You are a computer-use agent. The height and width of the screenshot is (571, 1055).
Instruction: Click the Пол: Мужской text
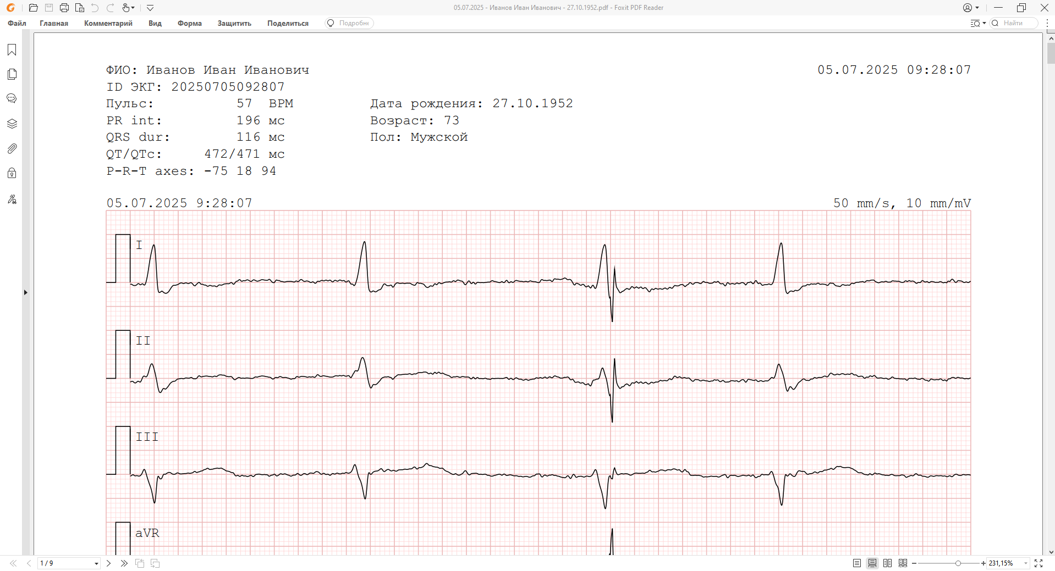pyautogui.click(x=419, y=137)
